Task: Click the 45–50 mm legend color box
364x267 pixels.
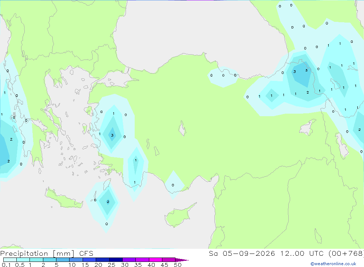Action: point(169,260)
